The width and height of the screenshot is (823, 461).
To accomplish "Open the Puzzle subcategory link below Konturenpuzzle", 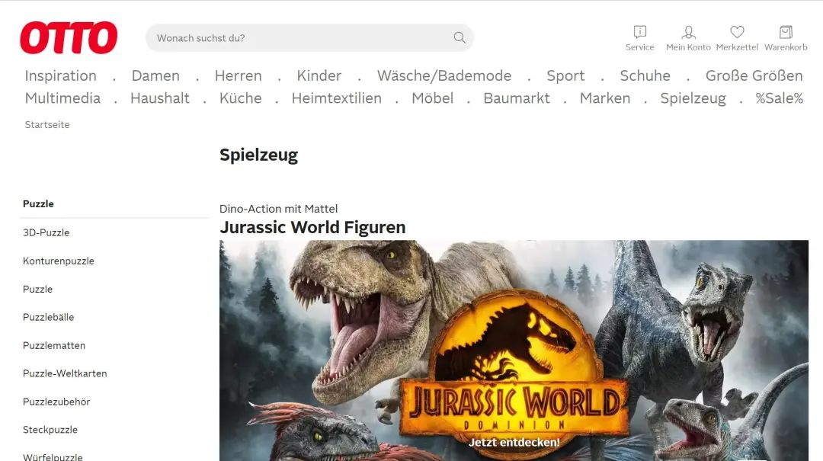I will (38, 290).
